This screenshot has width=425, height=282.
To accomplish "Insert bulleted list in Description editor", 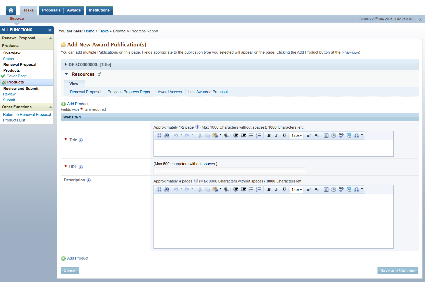I will pos(251,190).
